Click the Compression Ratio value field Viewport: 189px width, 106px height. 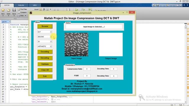click(87, 69)
